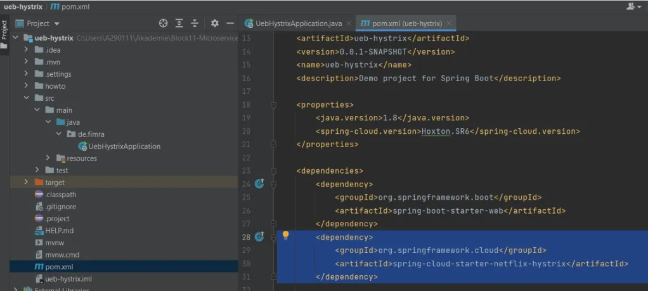The height and width of the screenshot is (291, 648).
Task: Click org.springframework.boot groupId text
Action: pyautogui.click(x=436, y=198)
